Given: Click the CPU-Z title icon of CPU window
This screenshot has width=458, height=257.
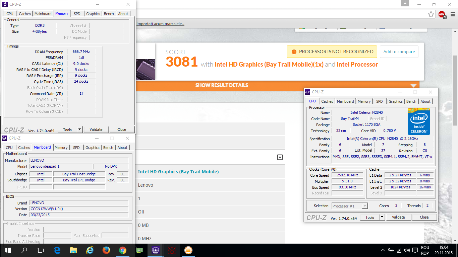Looking at the screenshot, I should [x=308, y=92].
